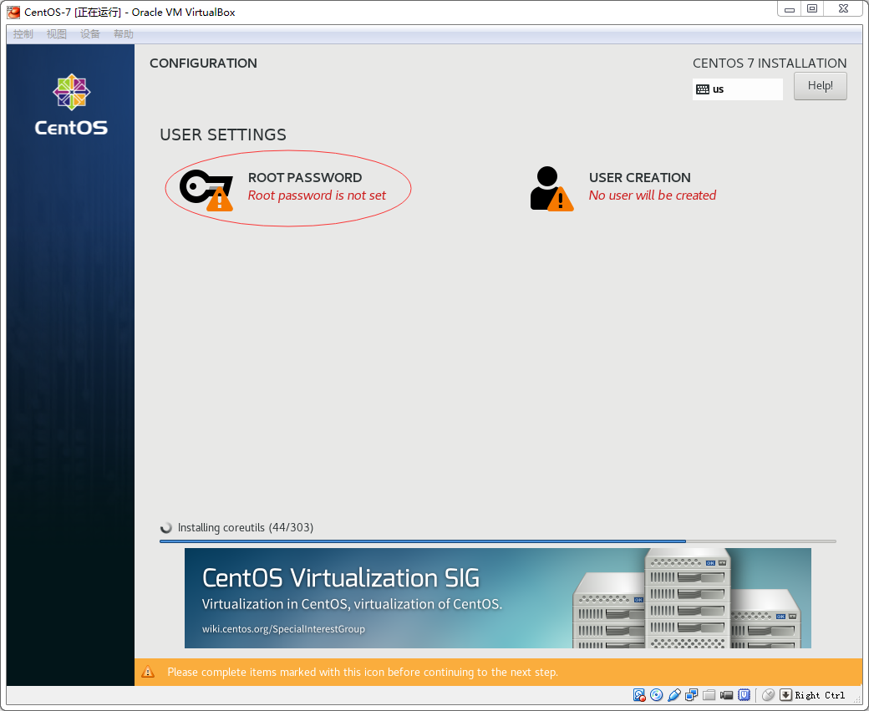This screenshot has height=711, width=869.
Task: Click the CPU virtualization chip status icon
Action: [x=744, y=695]
